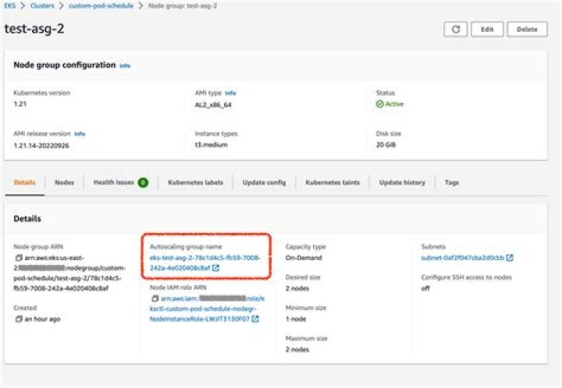Click the Maximum size 2 nodes value
Image resolution: width=562 pixels, height=388 pixels.
pyautogui.click(x=297, y=350)
